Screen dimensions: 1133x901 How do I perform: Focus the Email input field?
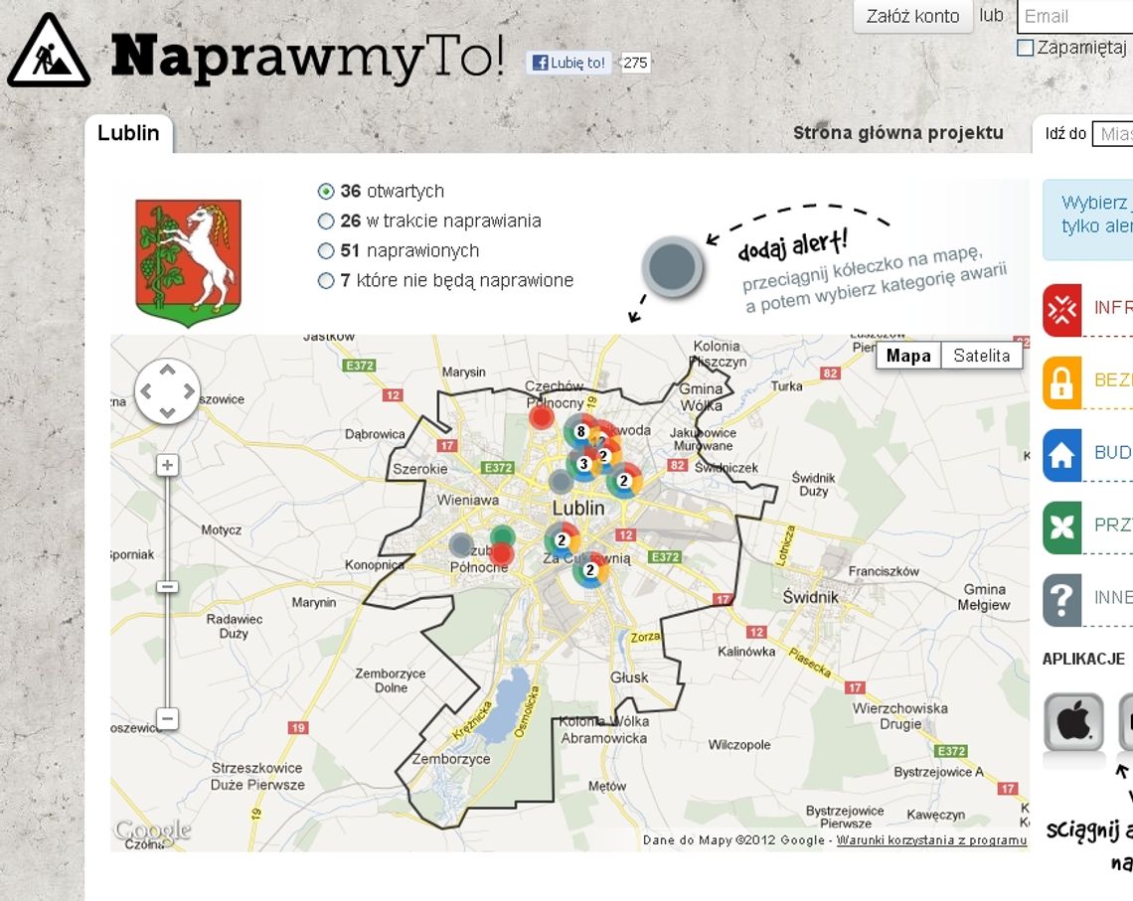click(1076, 16)
